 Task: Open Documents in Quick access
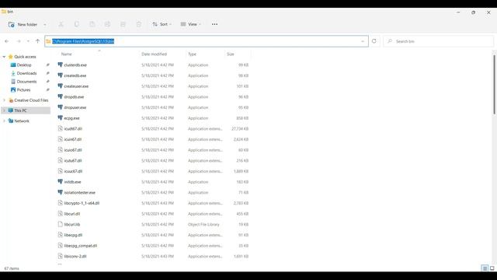coord(26,82)
